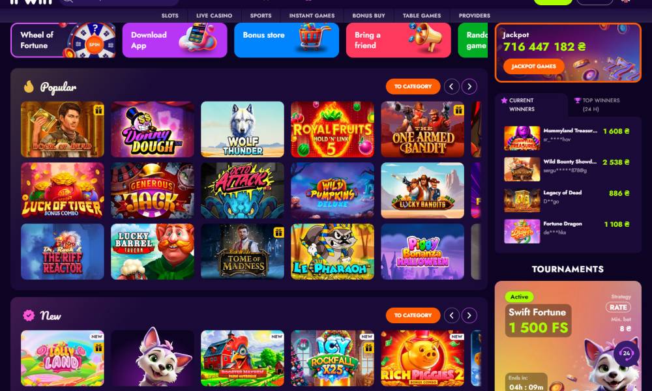Click the Jackpot Games button
The width and height of the screenshot is (652, 391).
(x=533, y=66)
